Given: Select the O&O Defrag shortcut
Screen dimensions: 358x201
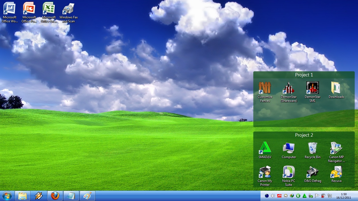Looking at the screenshot, I should click(x=312, y=174).
